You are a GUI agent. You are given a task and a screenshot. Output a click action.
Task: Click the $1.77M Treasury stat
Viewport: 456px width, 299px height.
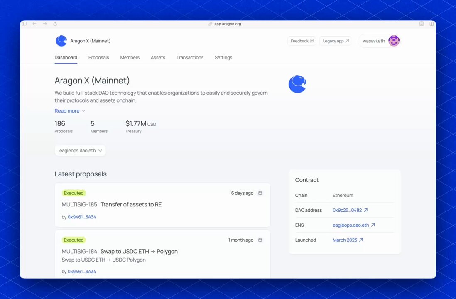click(x=141, y=127)
